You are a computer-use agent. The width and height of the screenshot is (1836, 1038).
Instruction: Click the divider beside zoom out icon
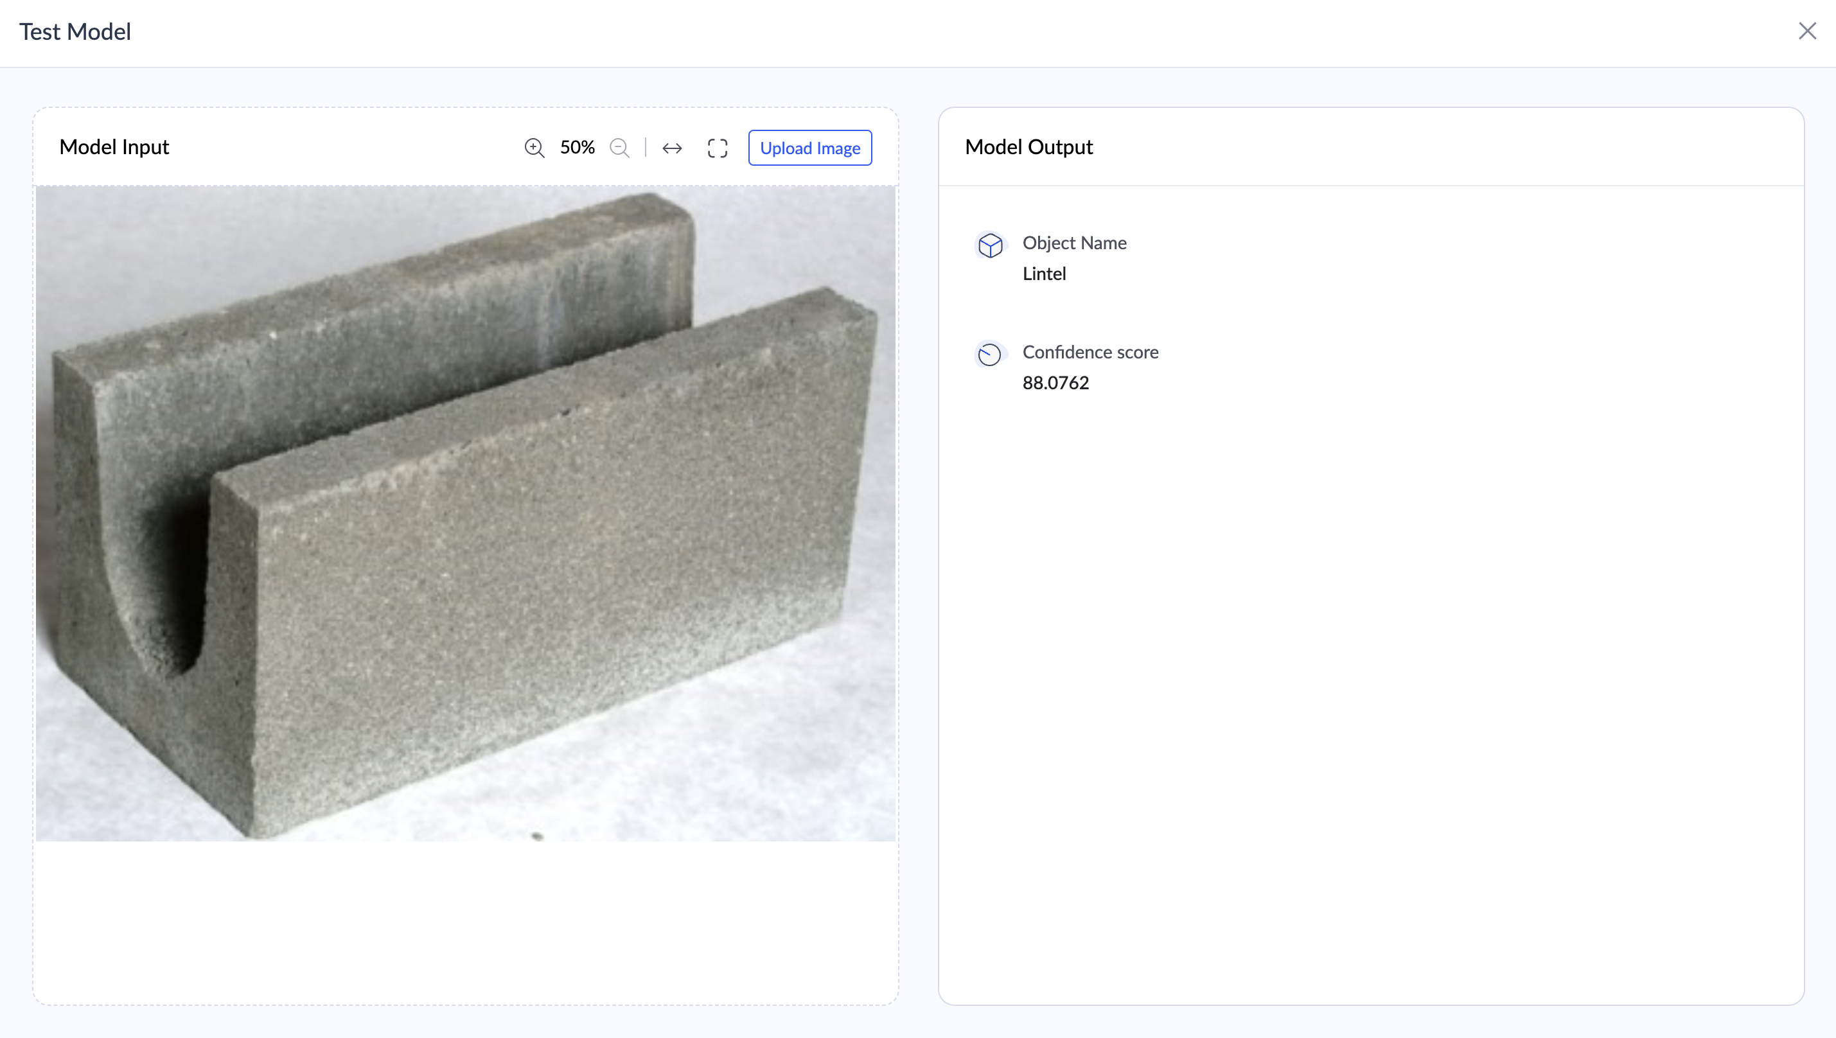(x=645, y=148)
